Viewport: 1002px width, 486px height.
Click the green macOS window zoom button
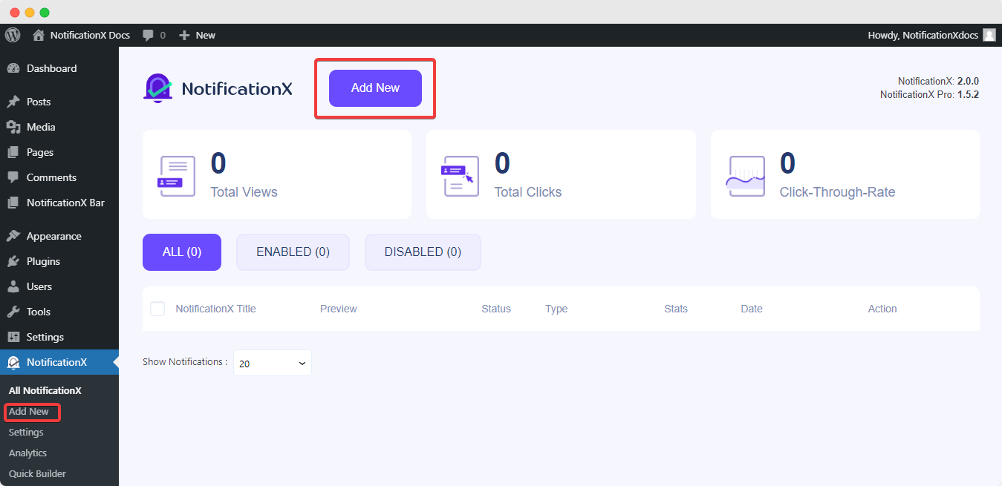45,13
